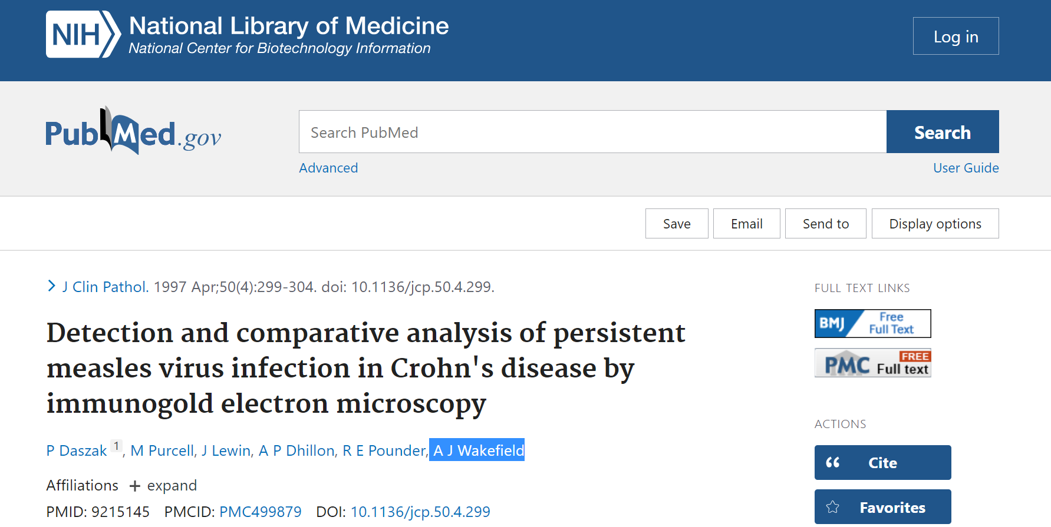
Task: Open the Advanced search link
Action: (x=328, y=168)
